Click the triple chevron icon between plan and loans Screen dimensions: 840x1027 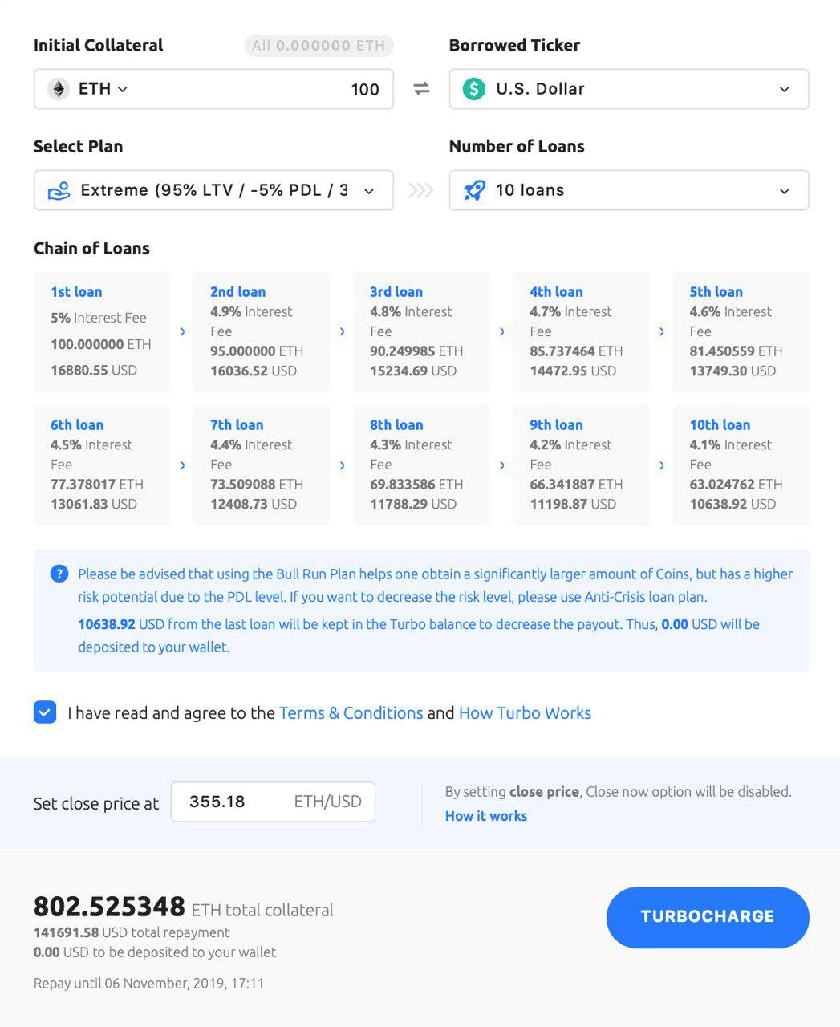tap(421, 190)
